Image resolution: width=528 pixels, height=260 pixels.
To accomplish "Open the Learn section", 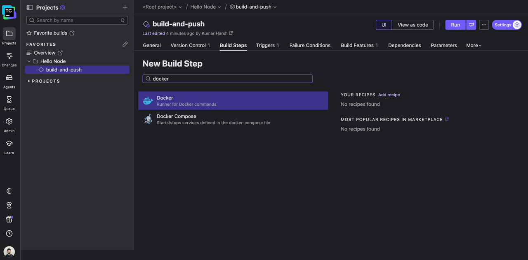I will point(9,146).
